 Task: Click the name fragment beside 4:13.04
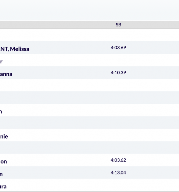coord(1,174)
